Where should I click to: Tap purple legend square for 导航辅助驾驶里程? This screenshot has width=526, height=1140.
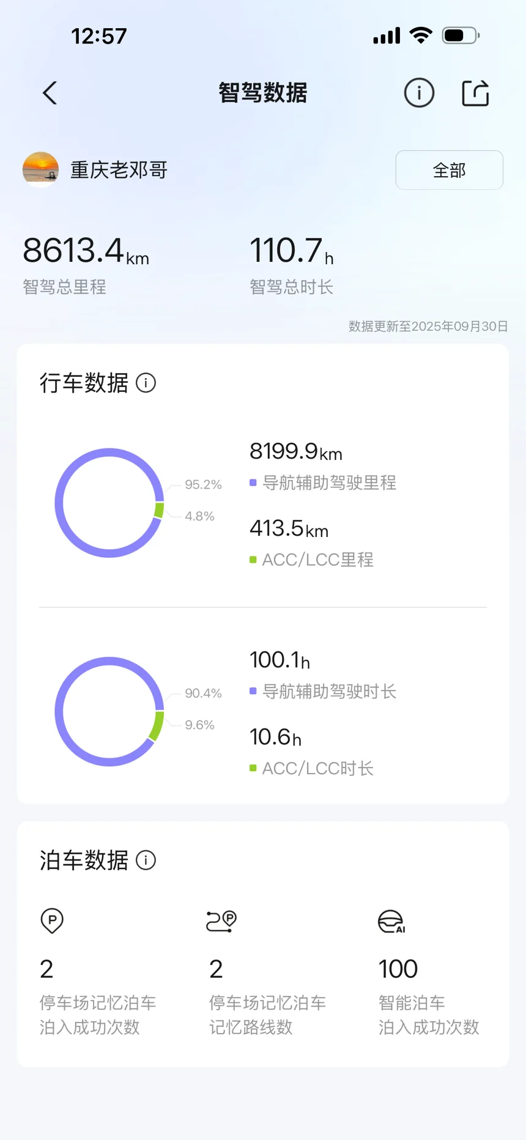[x=253, y=483]
